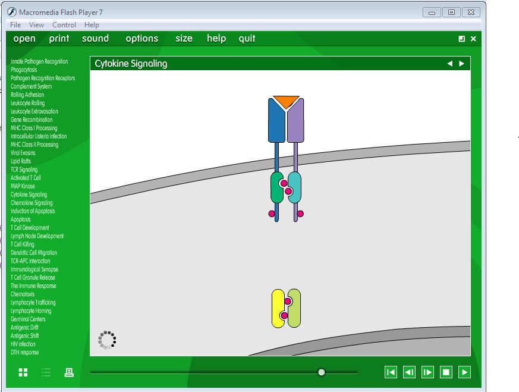Open the Control menu
Screen dimensions: 519x392
point(64,25)
